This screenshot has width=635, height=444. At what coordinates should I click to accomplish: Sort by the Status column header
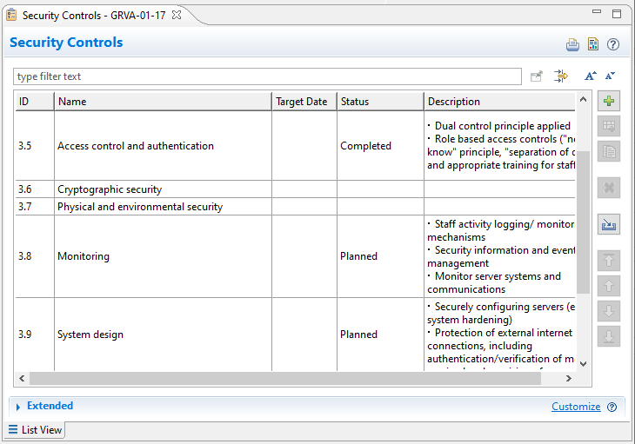pyautogui.click(x=379, y=102)
